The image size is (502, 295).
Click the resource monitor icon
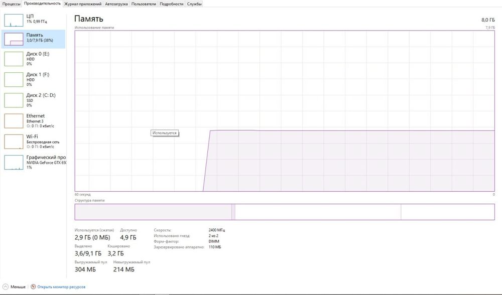[33, 286]
